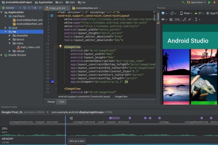Click the res breadcrumb in navigation bar
218x145 pixels.
(x=81, y=2)
